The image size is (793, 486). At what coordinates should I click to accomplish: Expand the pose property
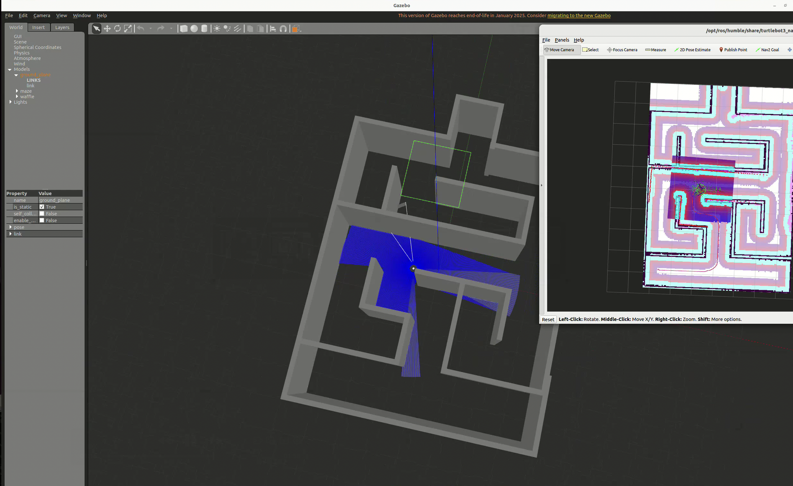(11, 227)
